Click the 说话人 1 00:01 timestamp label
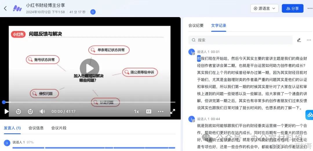 pyautogui.click(x=208, y=52)
